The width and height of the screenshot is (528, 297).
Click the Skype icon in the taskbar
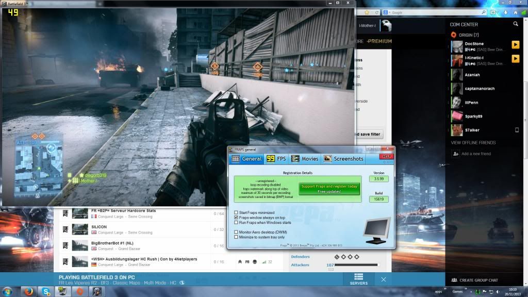pos(45,292)
